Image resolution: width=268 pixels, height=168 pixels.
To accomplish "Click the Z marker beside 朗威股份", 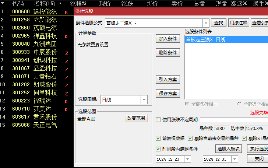I will (67, 85).
